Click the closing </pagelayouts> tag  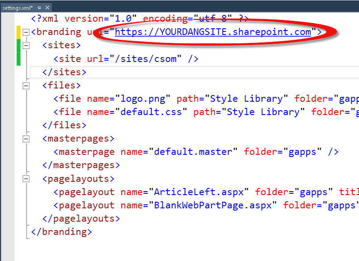click(81, 219)
